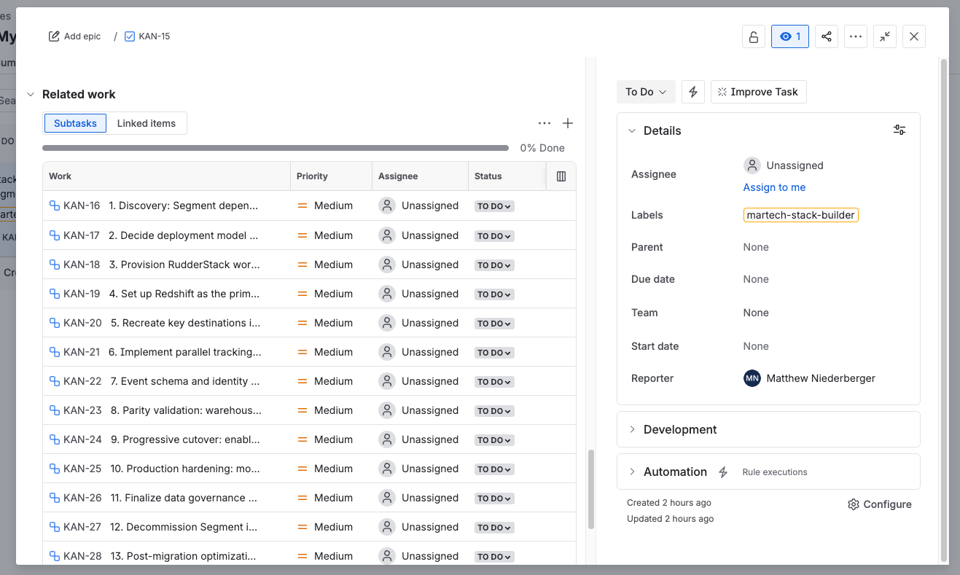Click the share icon in header
Image resolution: width=960 pixels, height=575 pixels.
pyautogui.click(x=826, y=36)
